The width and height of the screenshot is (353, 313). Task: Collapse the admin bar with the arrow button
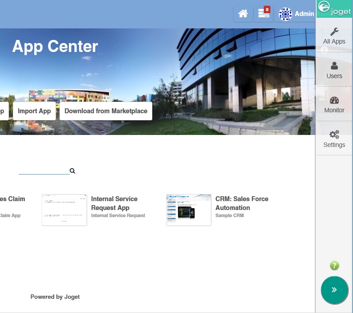[334, 290]
